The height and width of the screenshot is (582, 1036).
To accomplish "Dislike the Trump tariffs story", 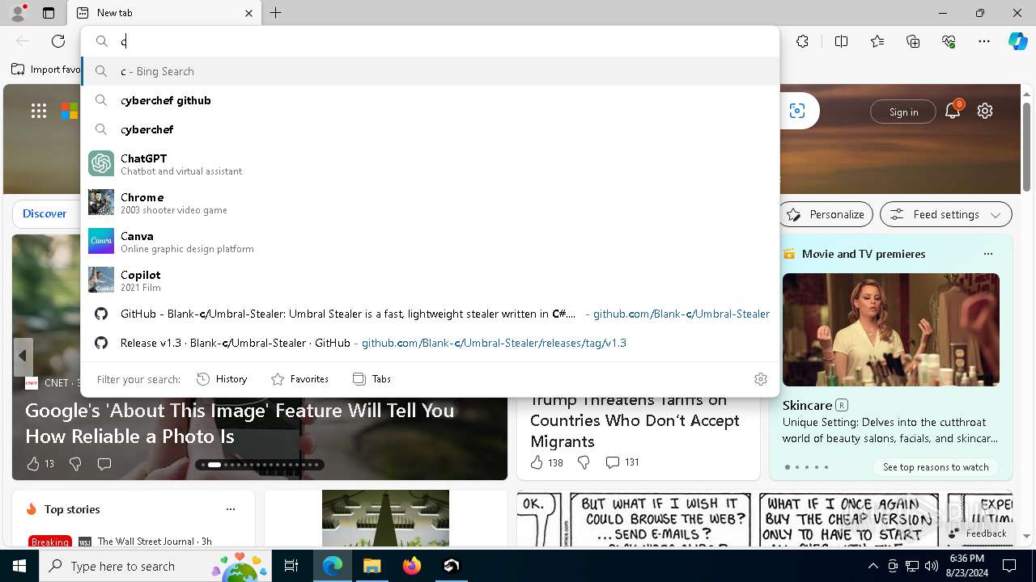I will (584, 462).
